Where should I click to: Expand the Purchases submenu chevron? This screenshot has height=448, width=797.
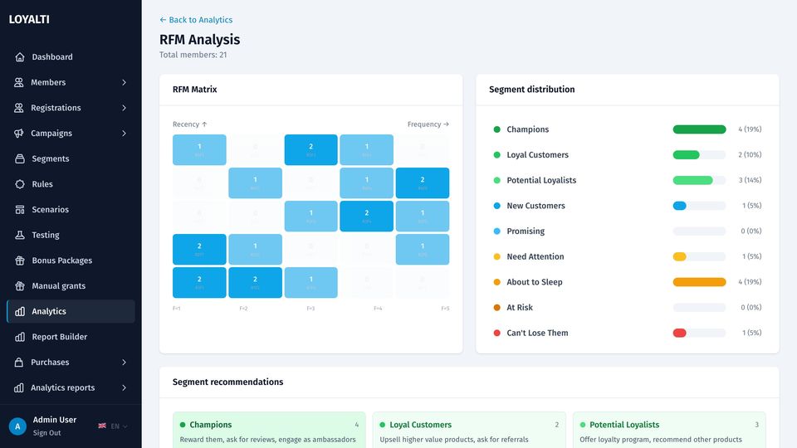coord(124,363)
